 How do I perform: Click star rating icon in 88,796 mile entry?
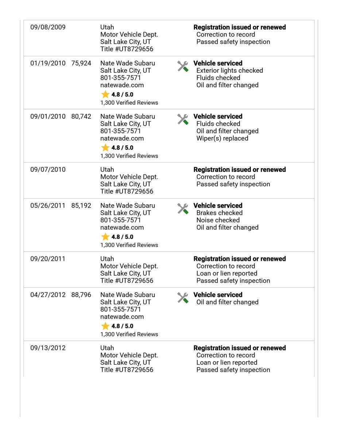point(105,326)
